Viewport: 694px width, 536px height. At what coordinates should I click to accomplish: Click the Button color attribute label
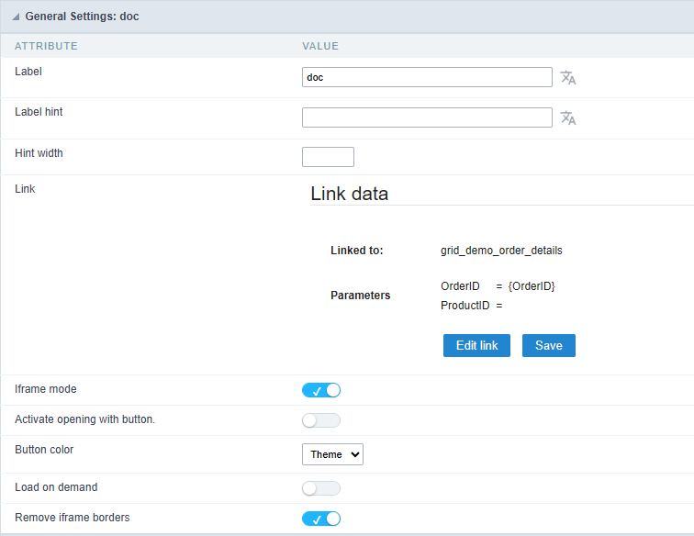click(44, 450)
